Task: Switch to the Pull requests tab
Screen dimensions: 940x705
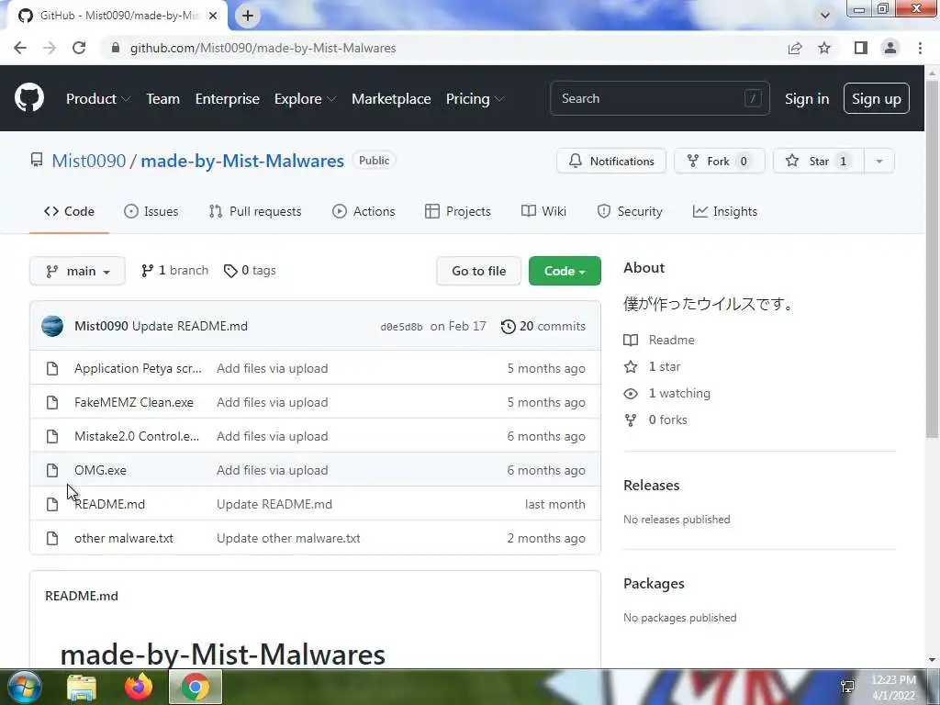Action: (255, 211)
